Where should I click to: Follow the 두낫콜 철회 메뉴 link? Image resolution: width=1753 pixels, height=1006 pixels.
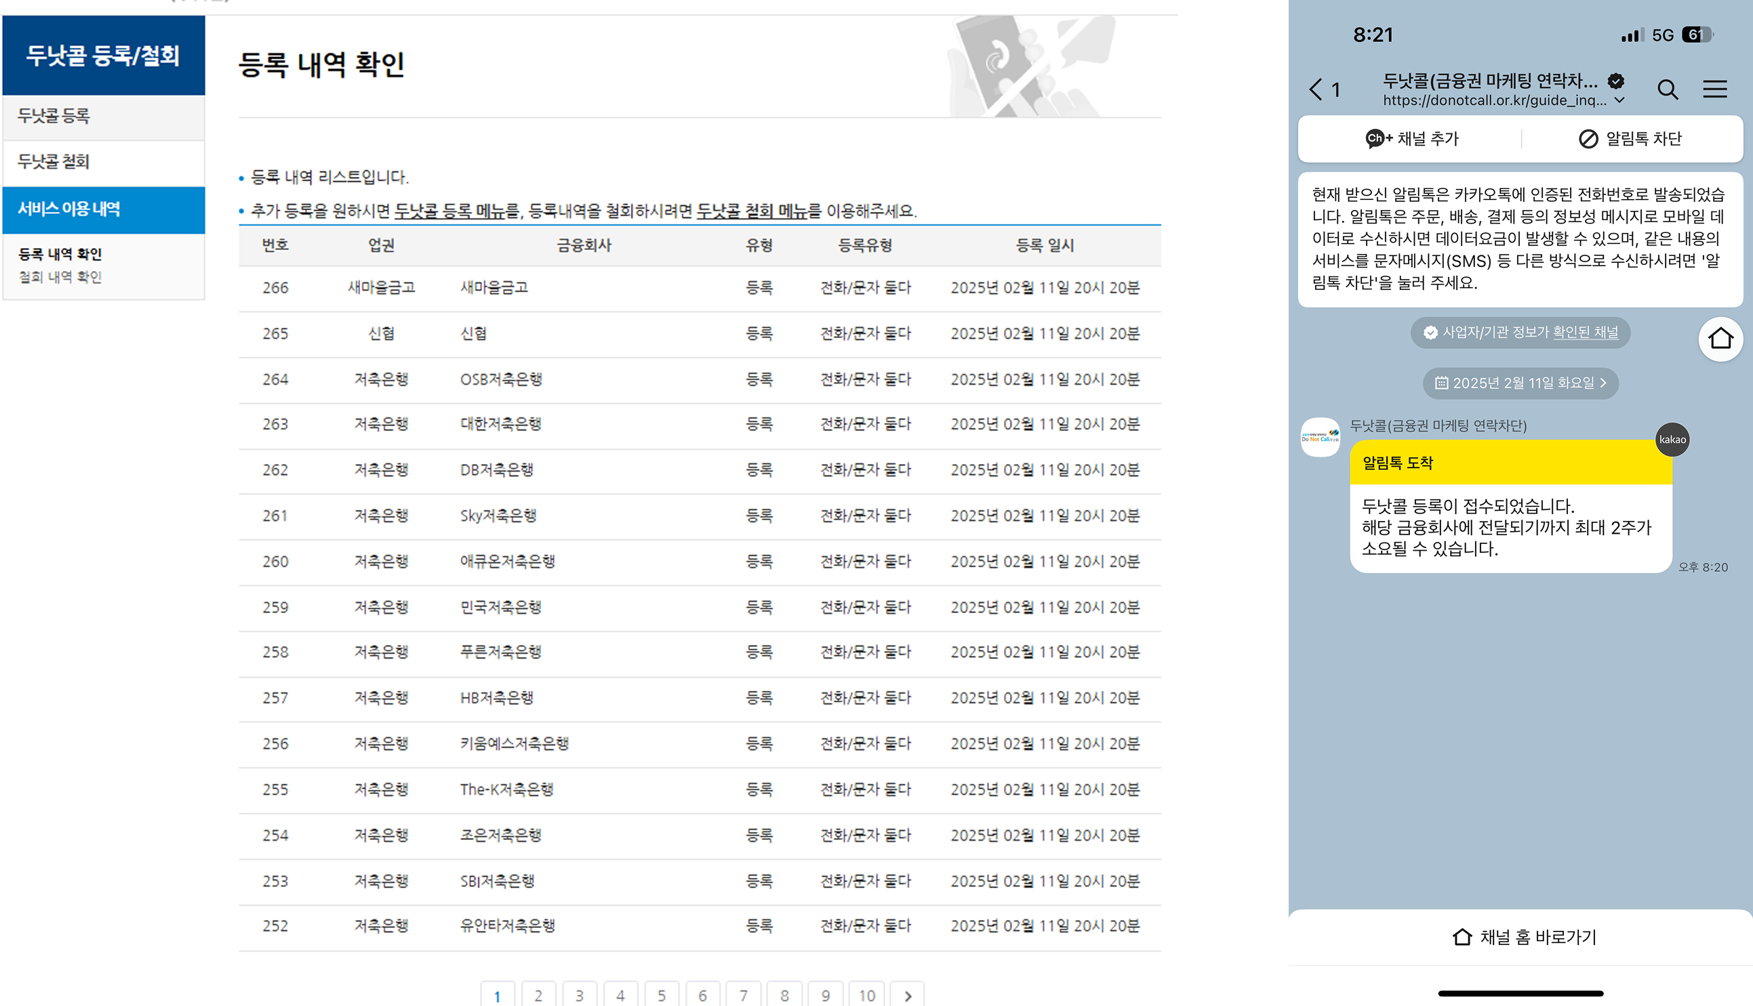click(751, 211)
